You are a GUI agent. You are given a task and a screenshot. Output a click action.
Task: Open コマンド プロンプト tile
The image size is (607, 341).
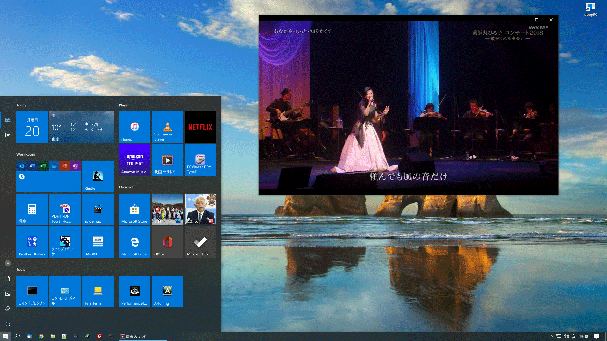click(32, 291)
